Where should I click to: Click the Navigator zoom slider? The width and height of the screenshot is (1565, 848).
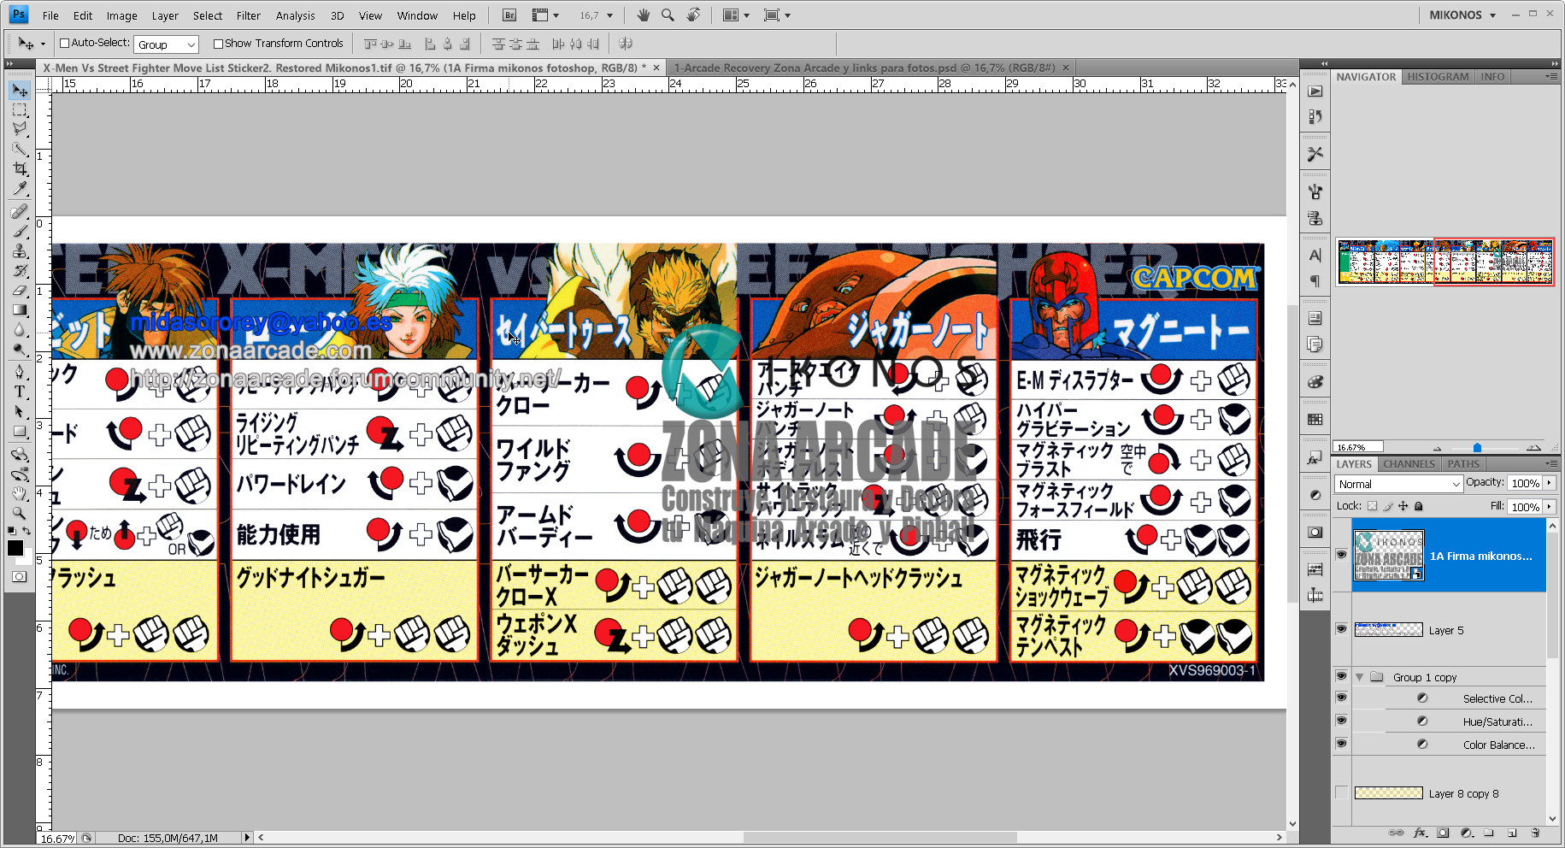coord(1477,447)
